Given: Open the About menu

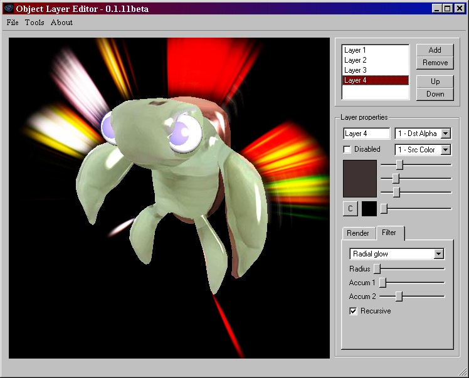Looking at the screenshot, I should point(61,23).
